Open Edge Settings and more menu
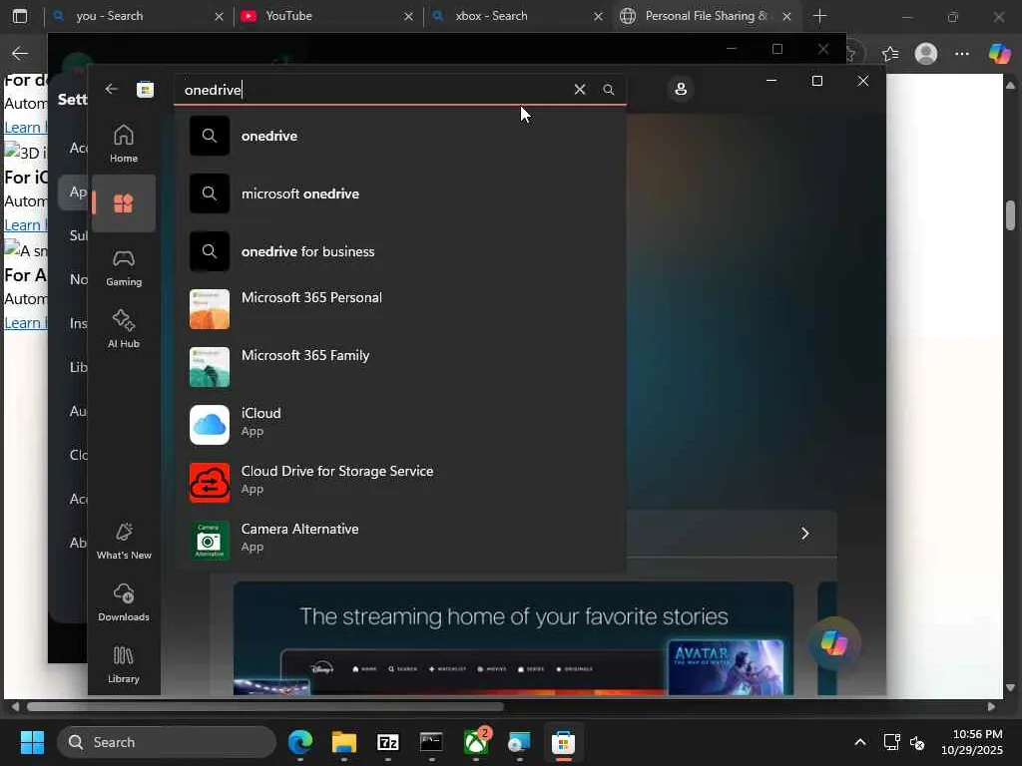Image resolution: width=1022 pixels, height=766 pixels. (962, 54)
